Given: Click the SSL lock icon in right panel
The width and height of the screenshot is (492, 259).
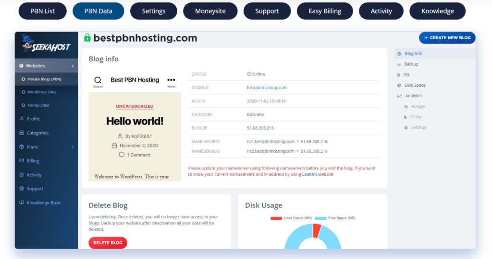Looking at the screenshot, I should [398, 75].
